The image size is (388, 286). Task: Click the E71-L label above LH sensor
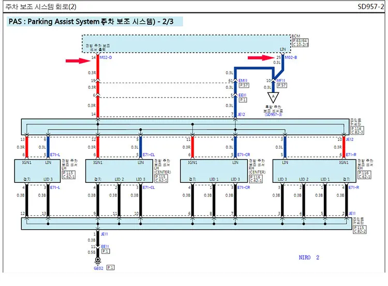click(55, 155)
